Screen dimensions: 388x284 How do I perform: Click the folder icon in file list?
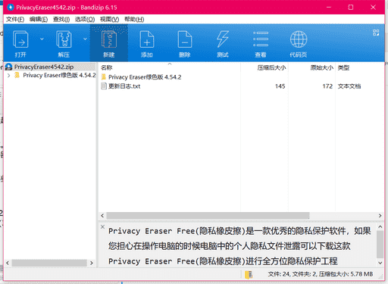pyautogui.click(x=104, y=77)
